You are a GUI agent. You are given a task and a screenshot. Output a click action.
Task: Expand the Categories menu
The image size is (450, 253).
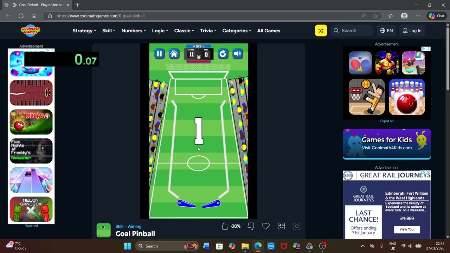pos(237,31)
